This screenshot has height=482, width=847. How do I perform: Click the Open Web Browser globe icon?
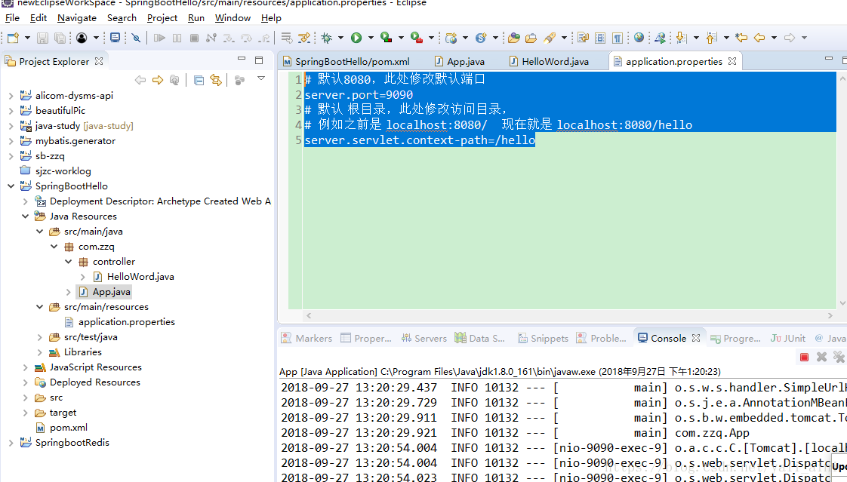point(639,37)
